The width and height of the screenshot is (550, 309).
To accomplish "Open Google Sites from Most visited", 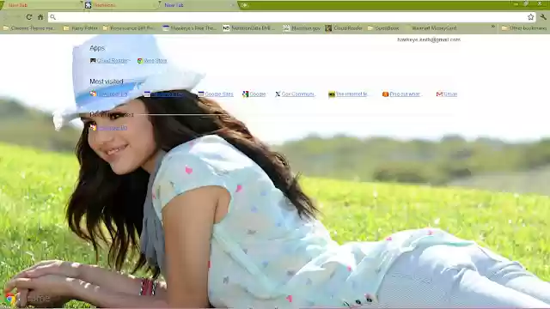I will (216, 94).
